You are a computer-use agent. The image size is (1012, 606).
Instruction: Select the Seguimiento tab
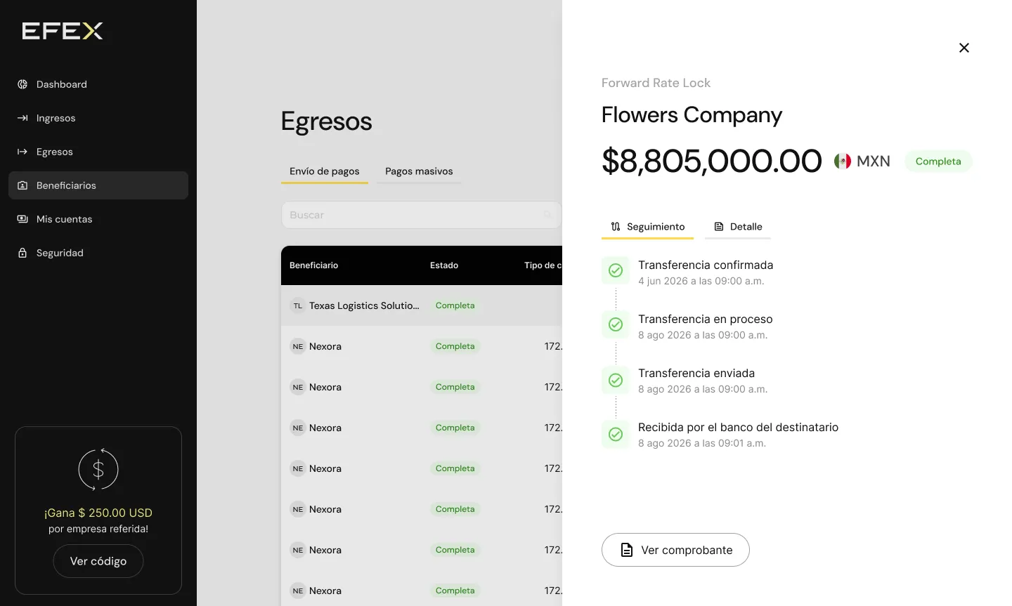click(647, 227)
